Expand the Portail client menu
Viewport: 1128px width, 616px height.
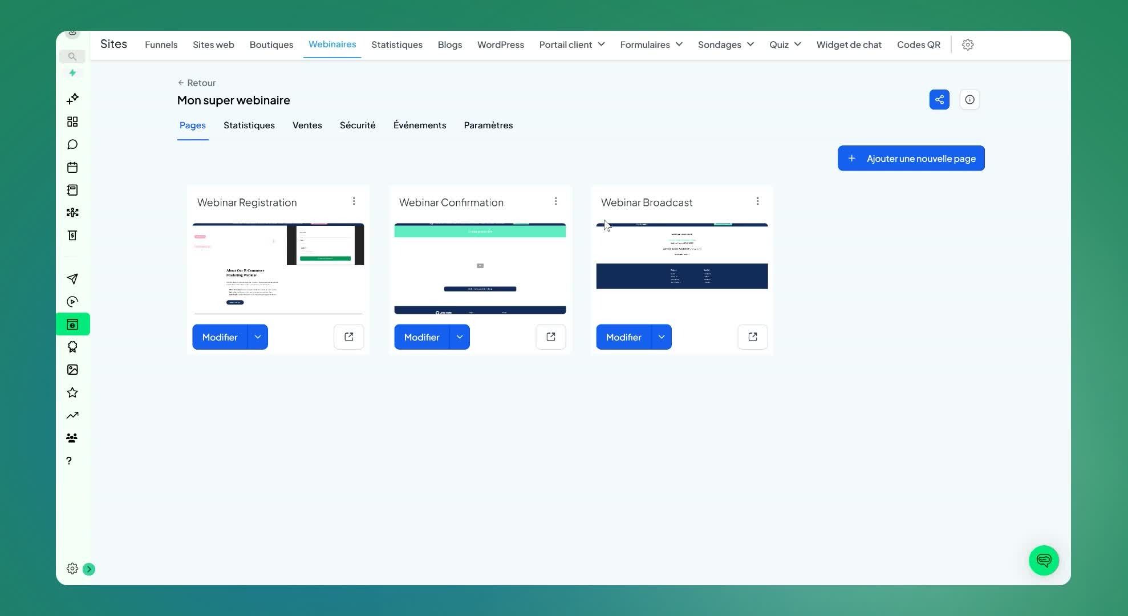click(572, 44)
